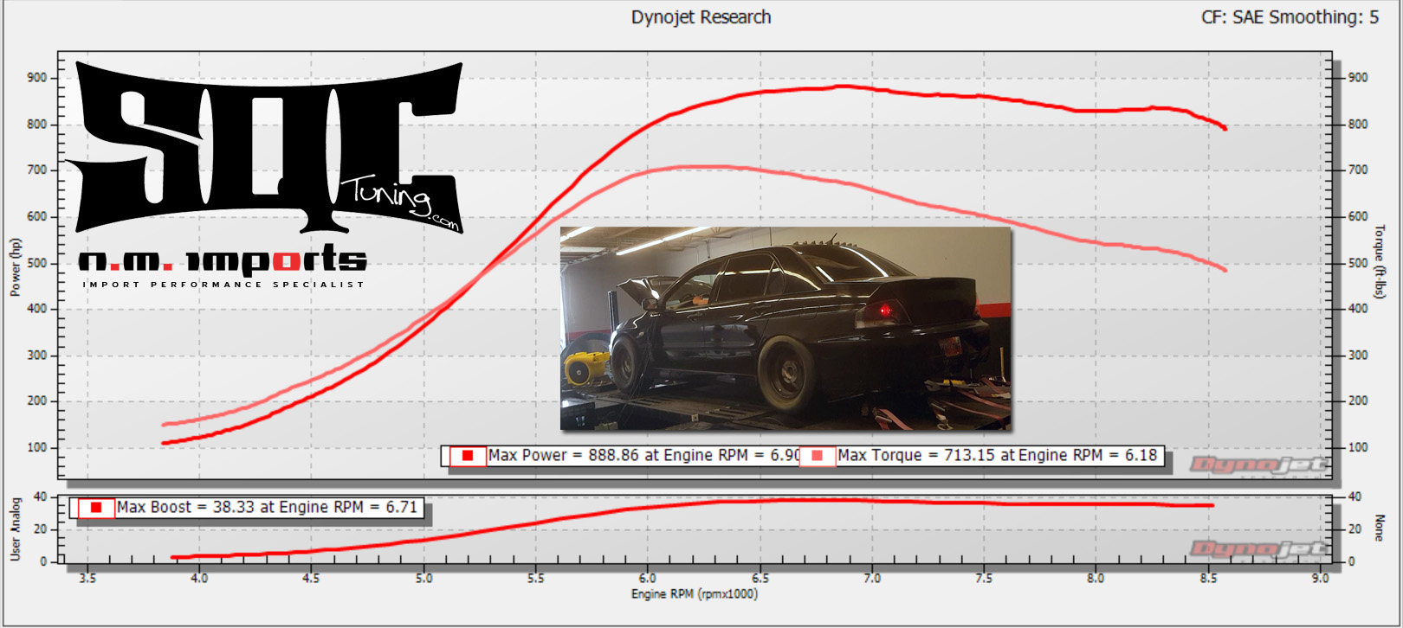
Task: Click the Engine RPM (rpmx1000) axis label
Action: (x=694, y=594)
